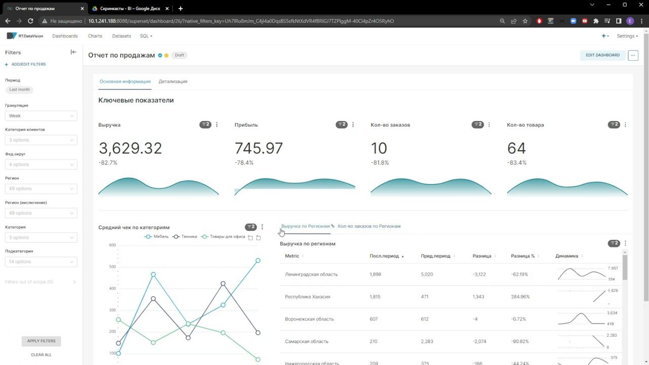This screenshot has width=649, height=365.
Task: Click the filter badge on the Прибыль card
Action: [341, 125]
